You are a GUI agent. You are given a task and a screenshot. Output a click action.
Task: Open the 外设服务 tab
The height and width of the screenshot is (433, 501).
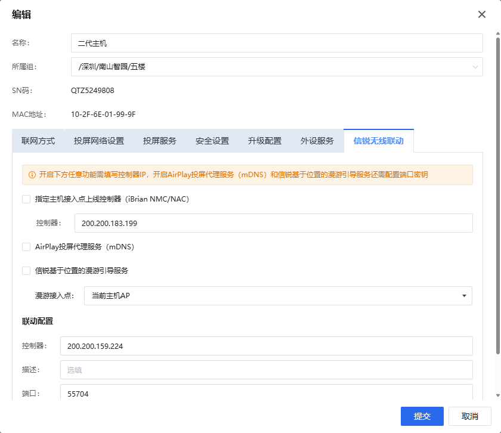317,141
